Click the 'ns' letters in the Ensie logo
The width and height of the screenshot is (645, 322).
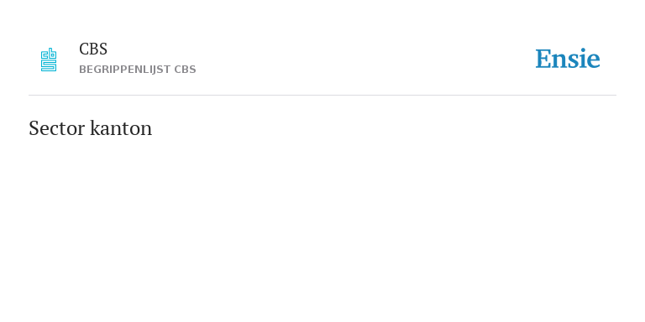(x=565, y=61)
